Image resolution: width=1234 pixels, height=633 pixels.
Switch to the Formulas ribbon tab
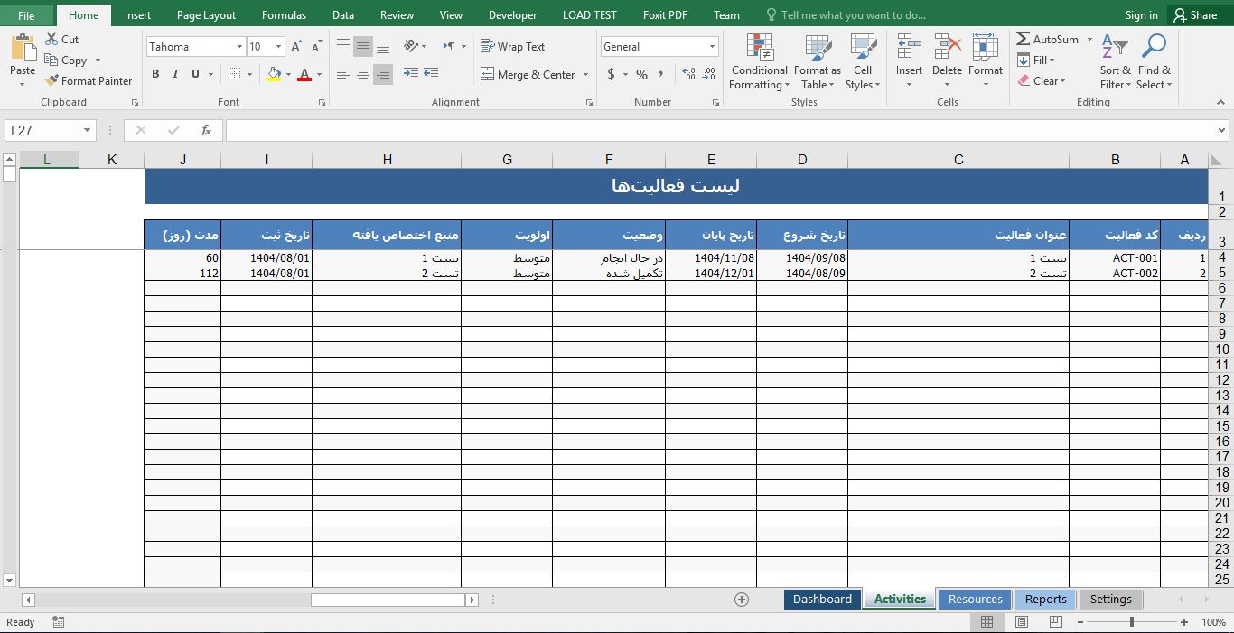[284, 14]
